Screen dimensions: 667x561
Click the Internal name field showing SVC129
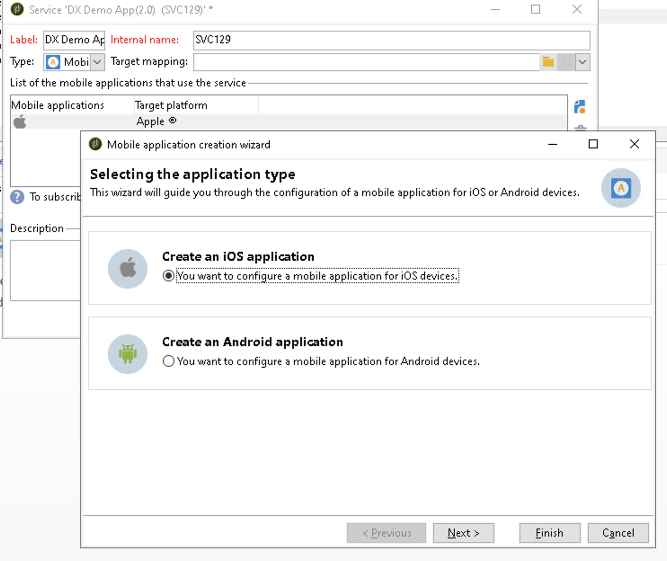point(391,40)
